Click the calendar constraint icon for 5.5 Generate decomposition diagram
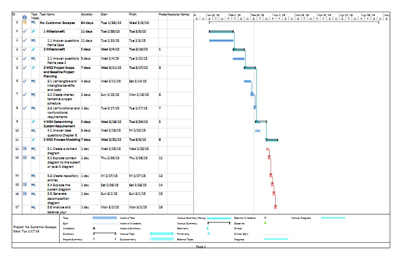402x260 pixels. [25, 194]
